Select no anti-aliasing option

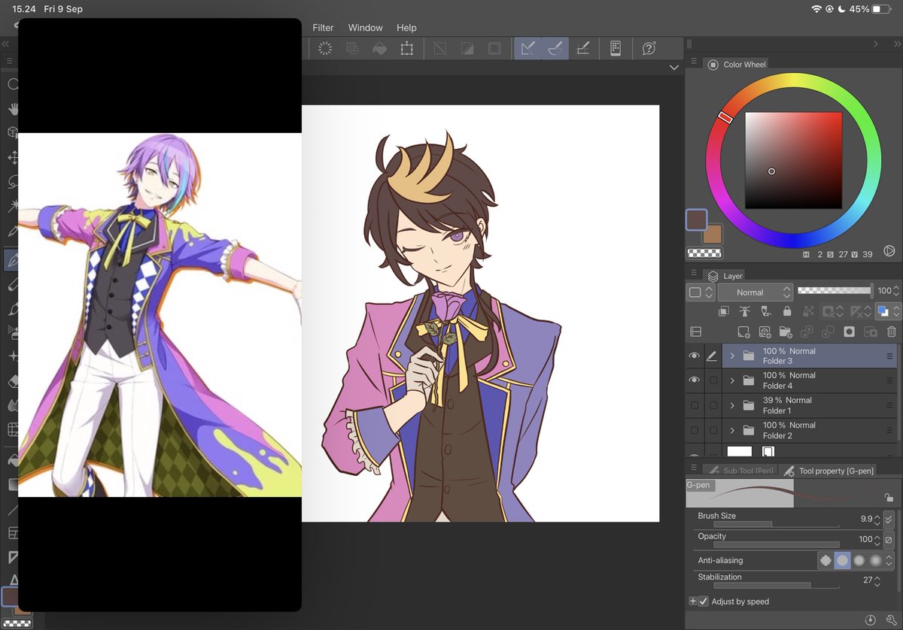826,560
